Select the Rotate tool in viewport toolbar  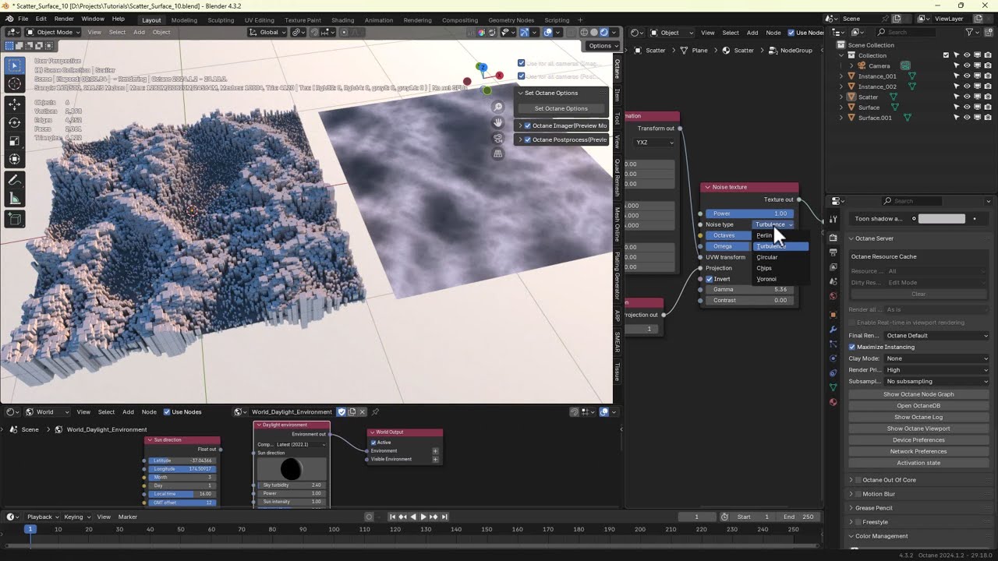pyautogui.click(x=14, y=122)
